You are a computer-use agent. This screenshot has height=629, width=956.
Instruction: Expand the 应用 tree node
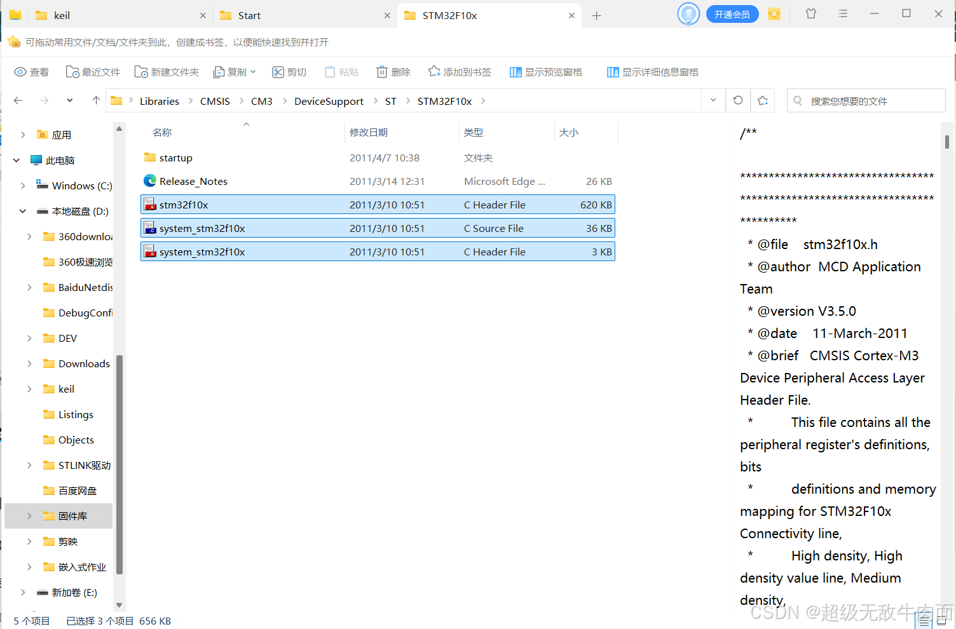tap(23, 135)
